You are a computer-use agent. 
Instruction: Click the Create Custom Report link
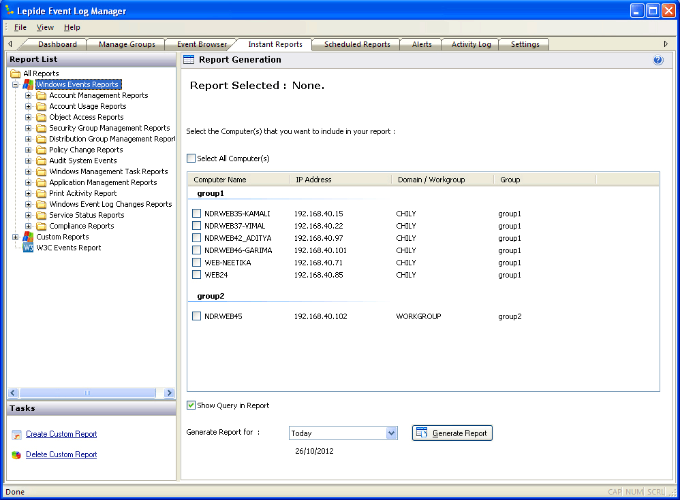61,434
